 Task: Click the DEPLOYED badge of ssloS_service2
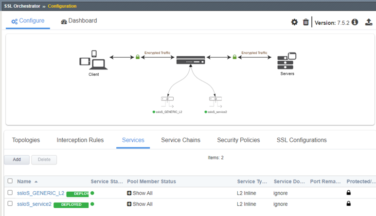[71, 205]
